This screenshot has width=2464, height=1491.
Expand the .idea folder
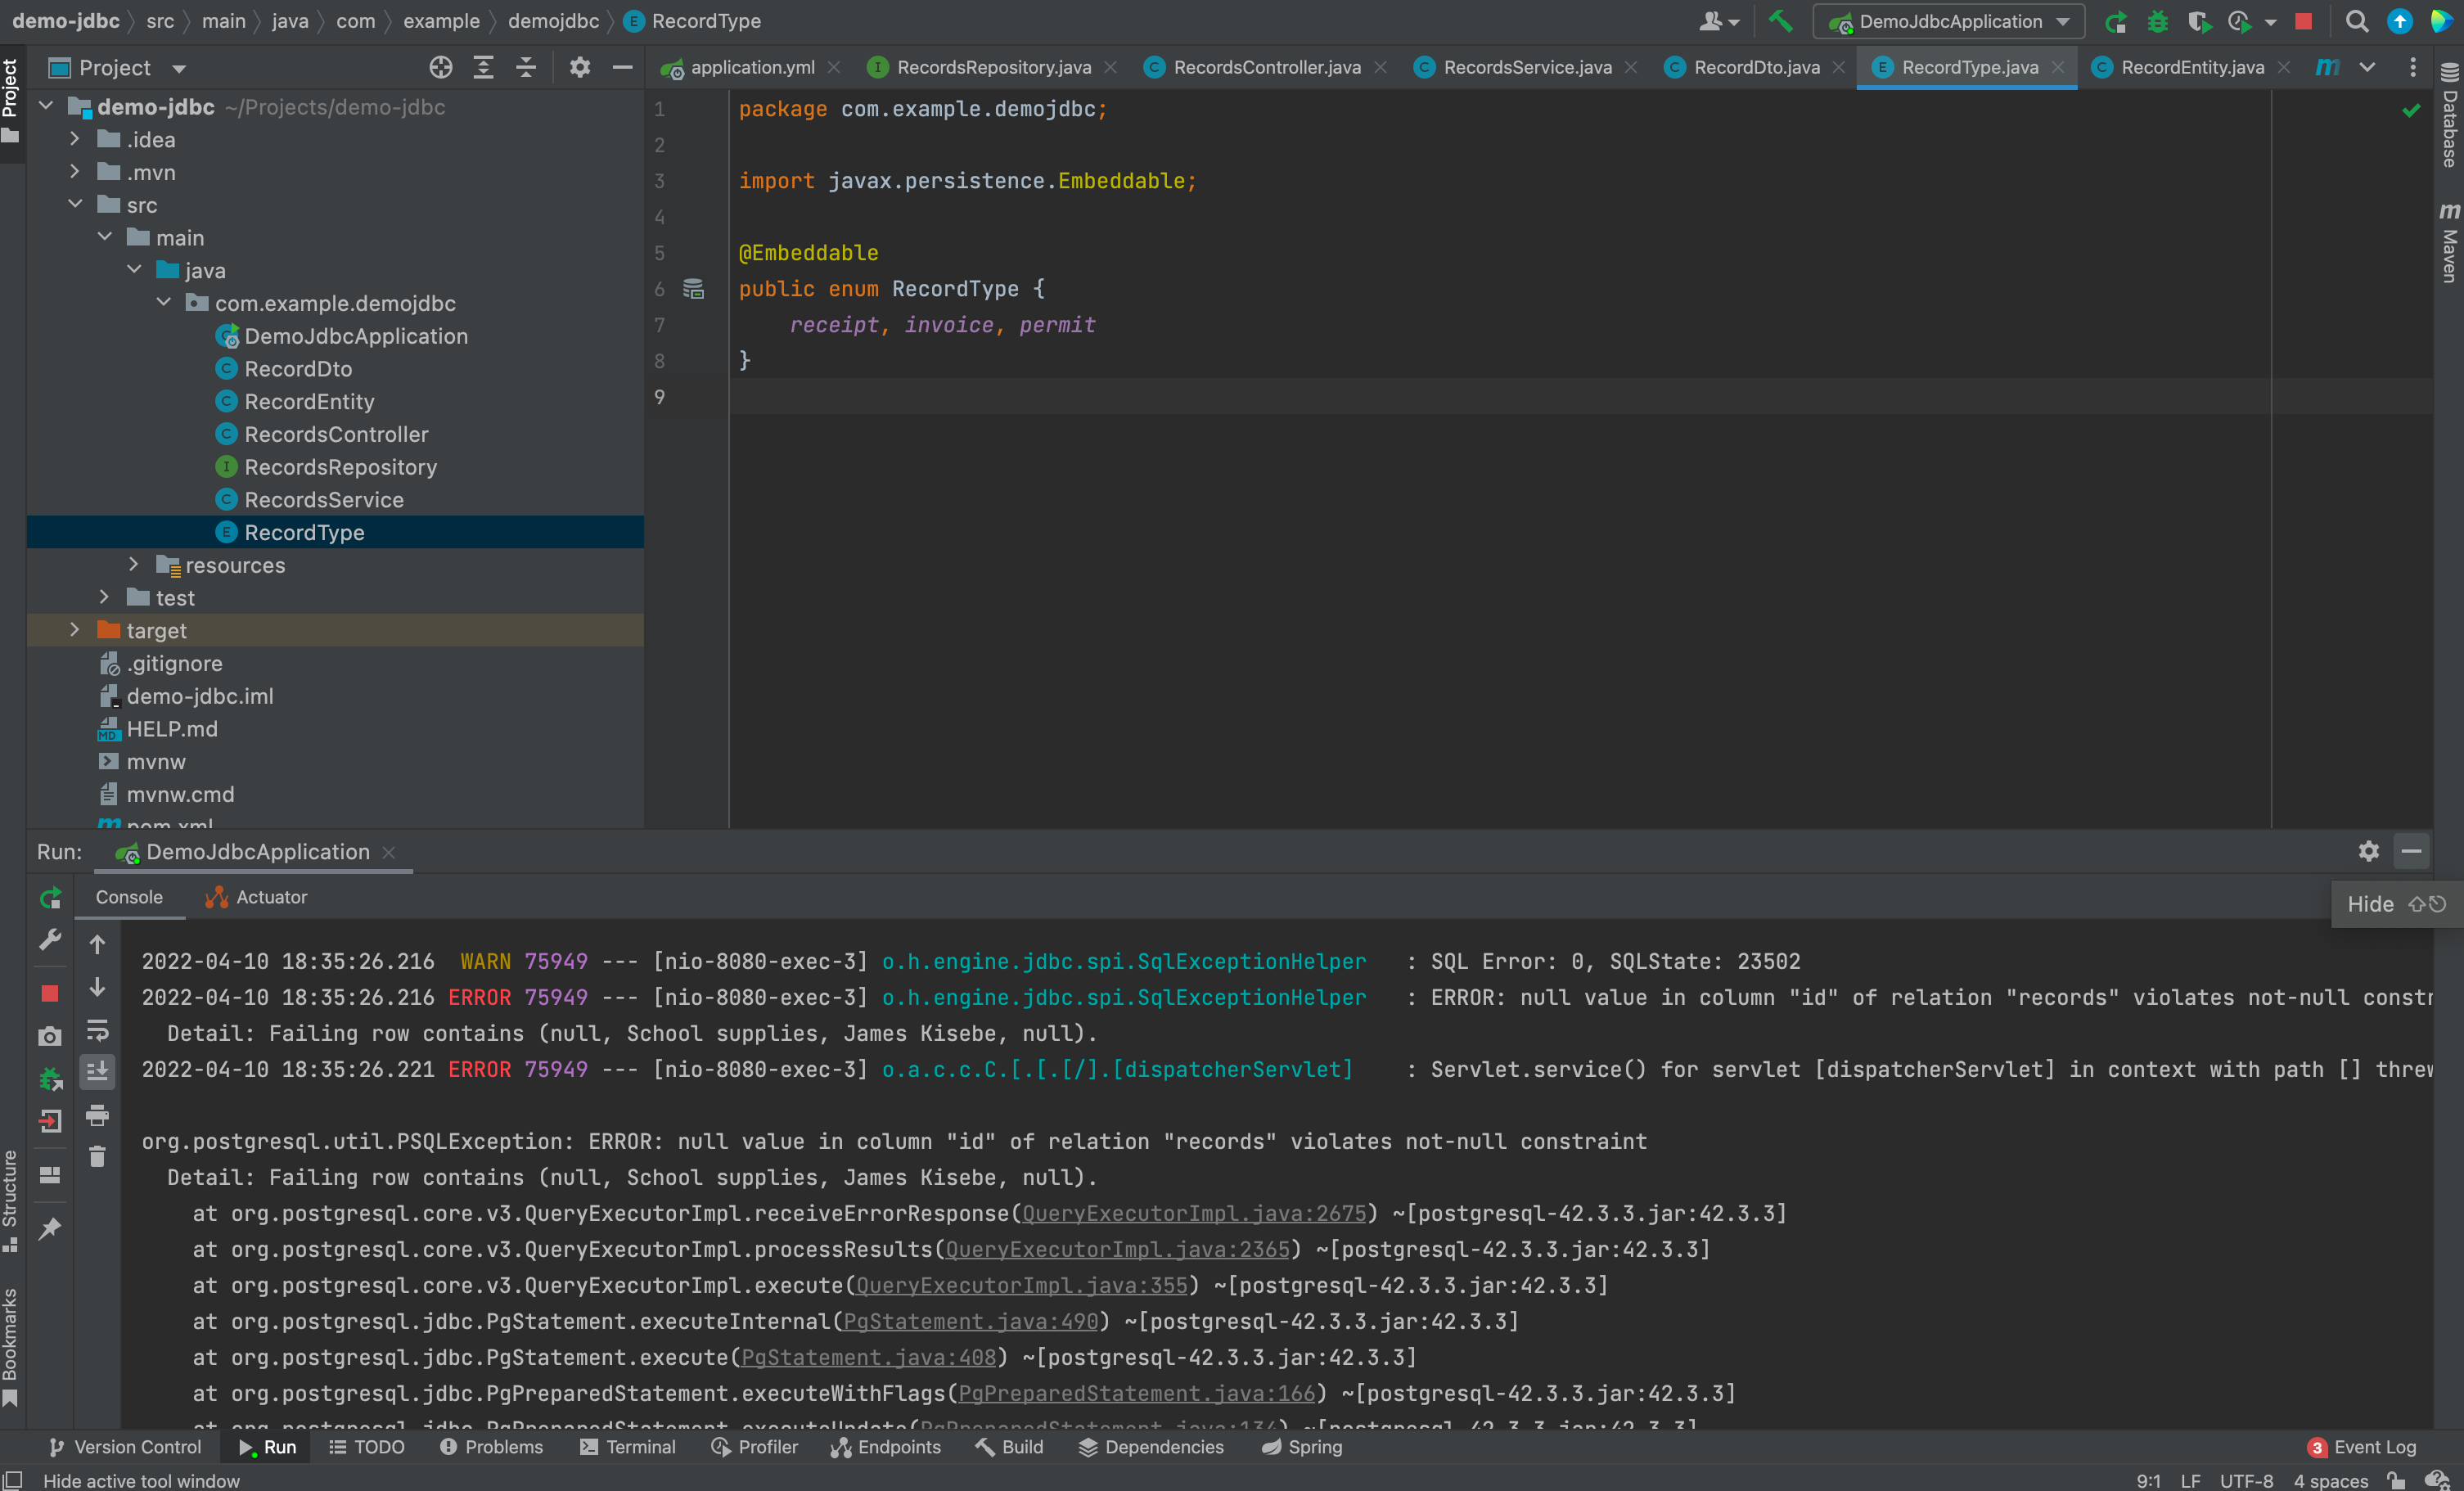tap(74, 139)
